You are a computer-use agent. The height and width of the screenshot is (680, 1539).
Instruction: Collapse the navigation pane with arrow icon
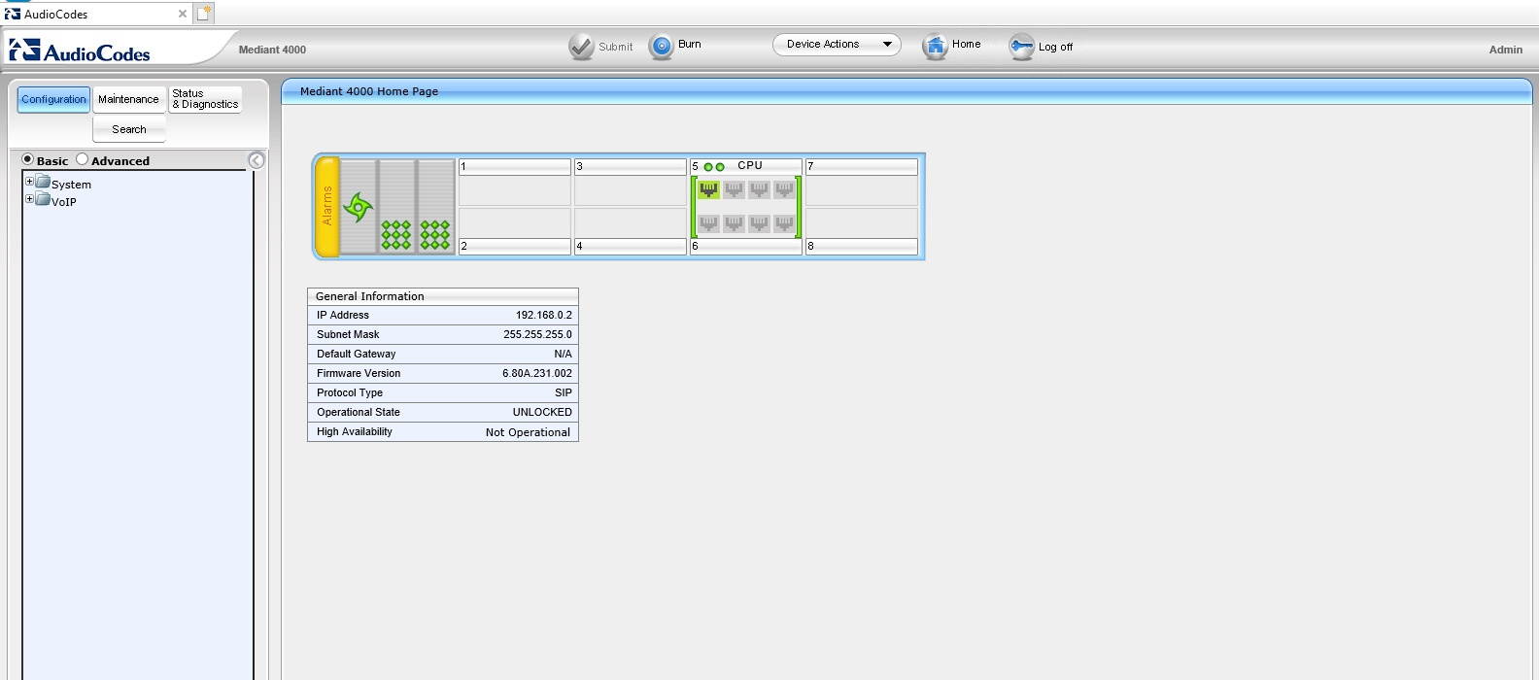click(256, 160)
